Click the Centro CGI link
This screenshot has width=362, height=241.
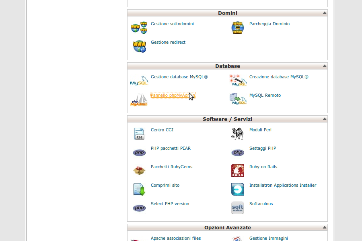(162, 130)
